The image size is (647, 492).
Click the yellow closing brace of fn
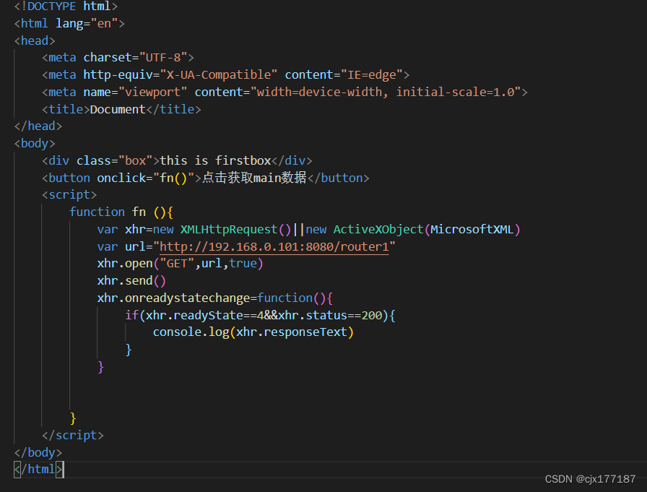tap(73, 418)
